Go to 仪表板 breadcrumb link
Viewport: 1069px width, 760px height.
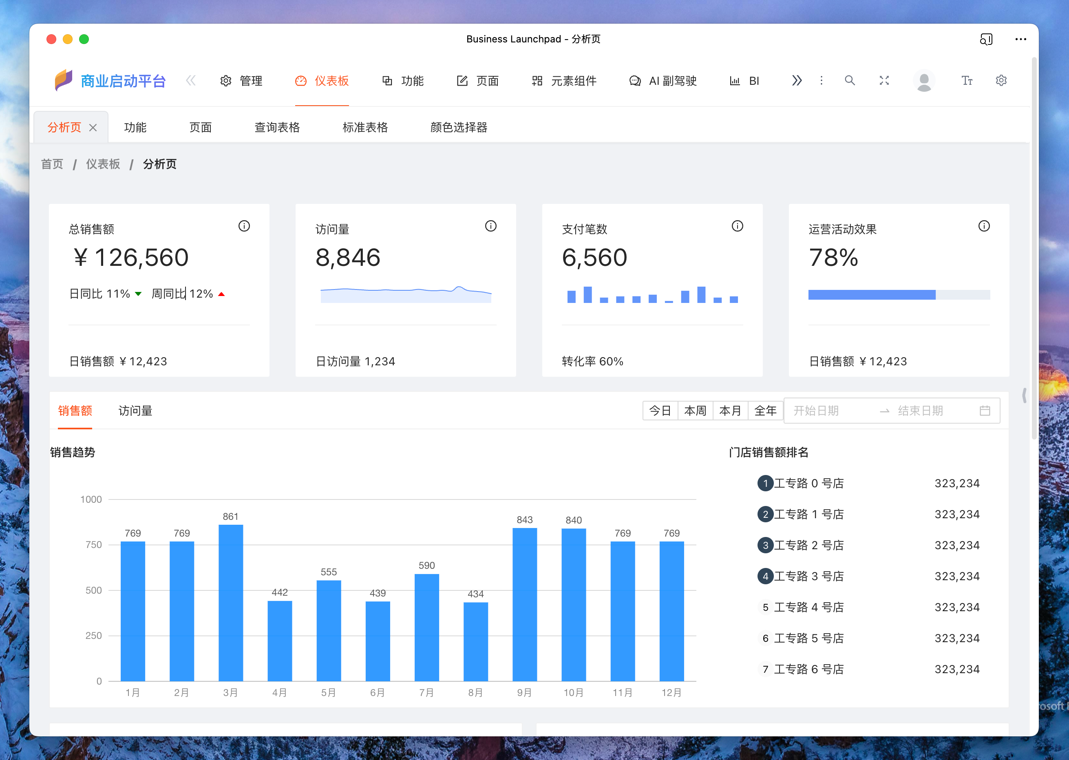103,164
